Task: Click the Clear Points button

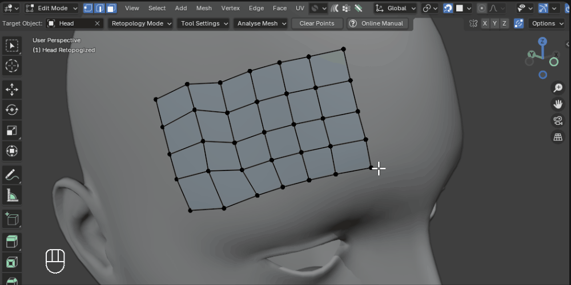Action: click(317, 23)
